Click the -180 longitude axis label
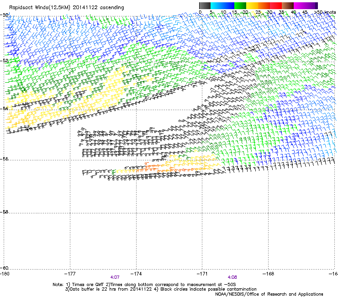The image size is (338, 297). (x=5, y=274)
